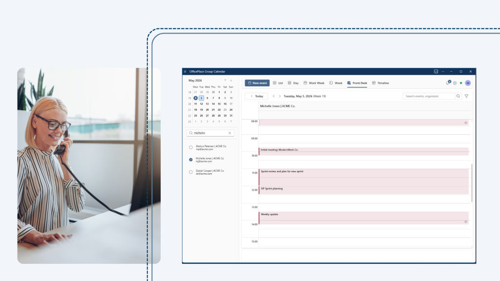
Task: Show previous month in mini calendar
Action: (x=225, y=80)
